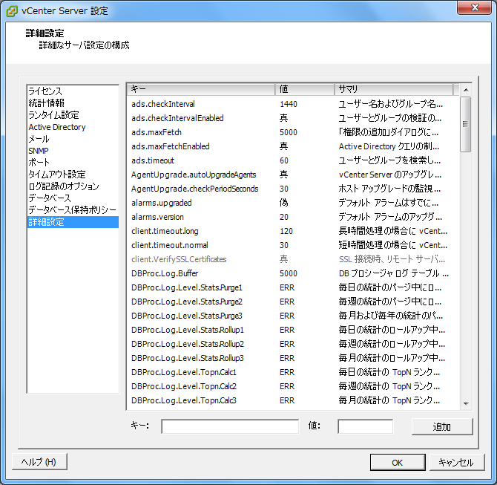Sort by the キー column header

pyautogui.click(x=201, y=89)
